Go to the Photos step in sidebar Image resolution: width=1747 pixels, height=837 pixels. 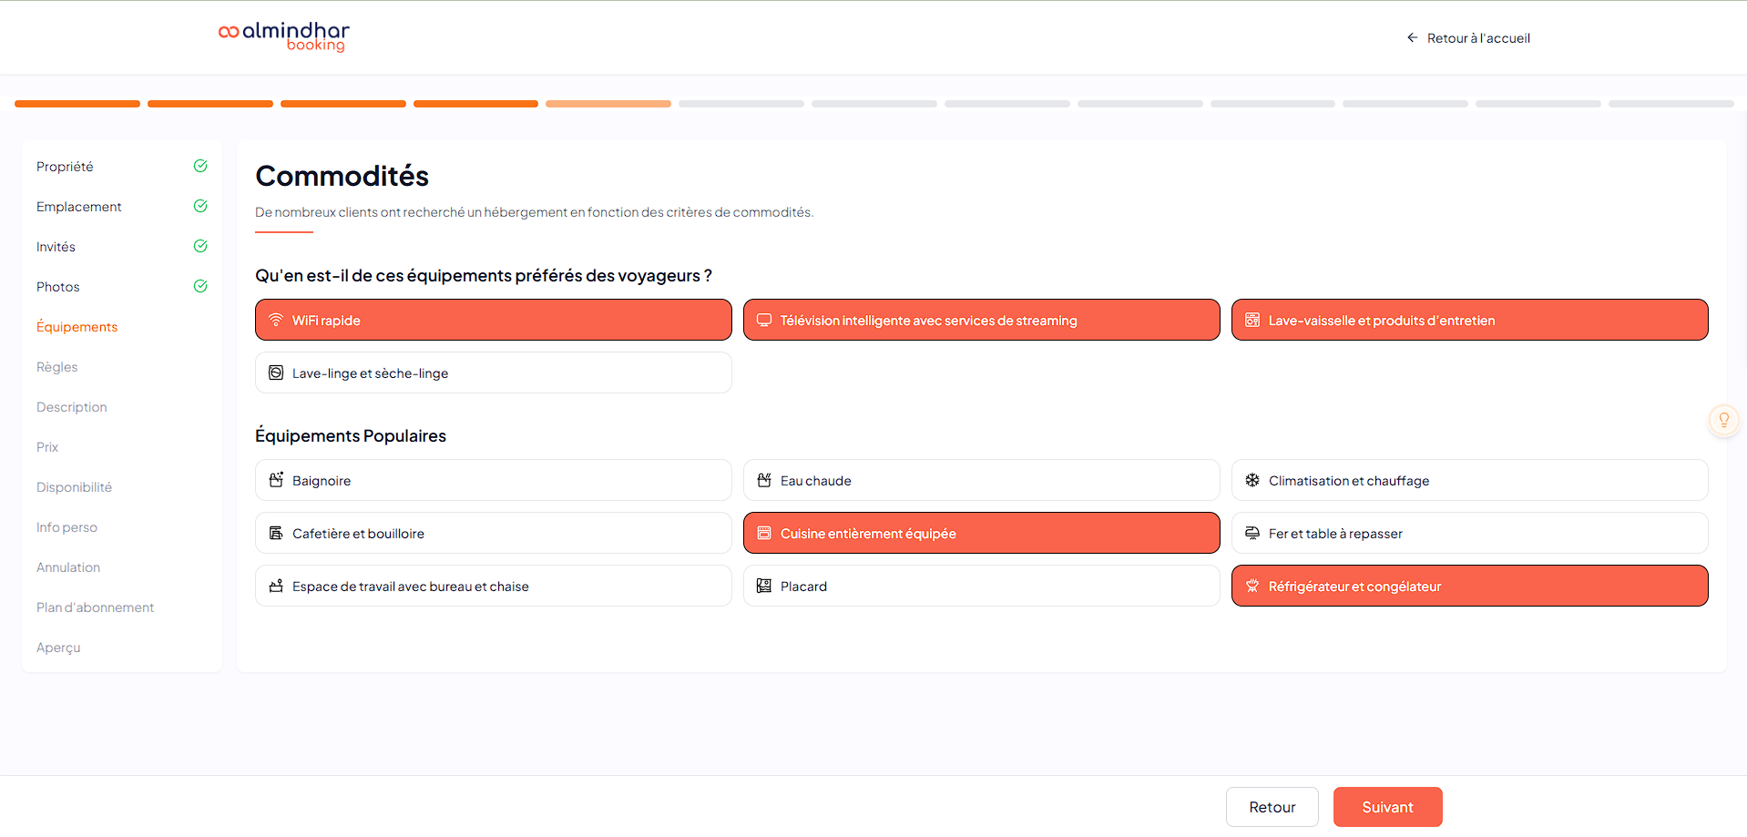[x=58, y=287]
